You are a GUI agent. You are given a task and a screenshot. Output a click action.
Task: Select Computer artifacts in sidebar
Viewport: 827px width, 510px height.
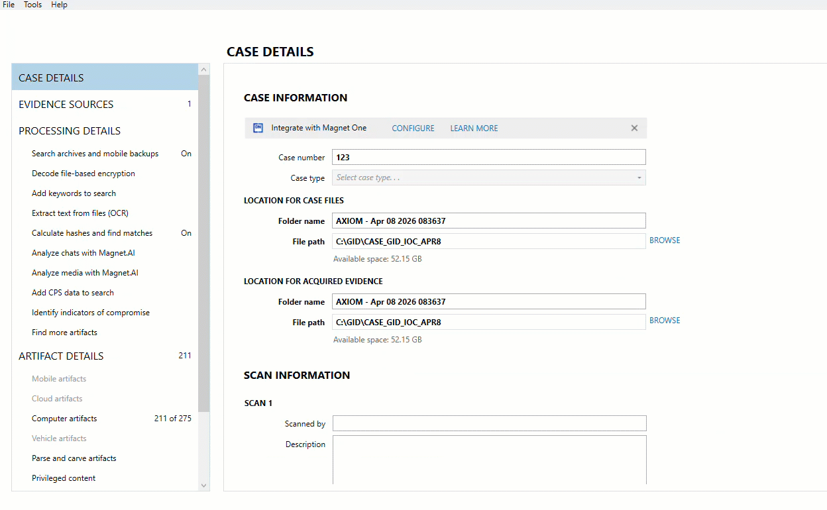coord(64,418)
